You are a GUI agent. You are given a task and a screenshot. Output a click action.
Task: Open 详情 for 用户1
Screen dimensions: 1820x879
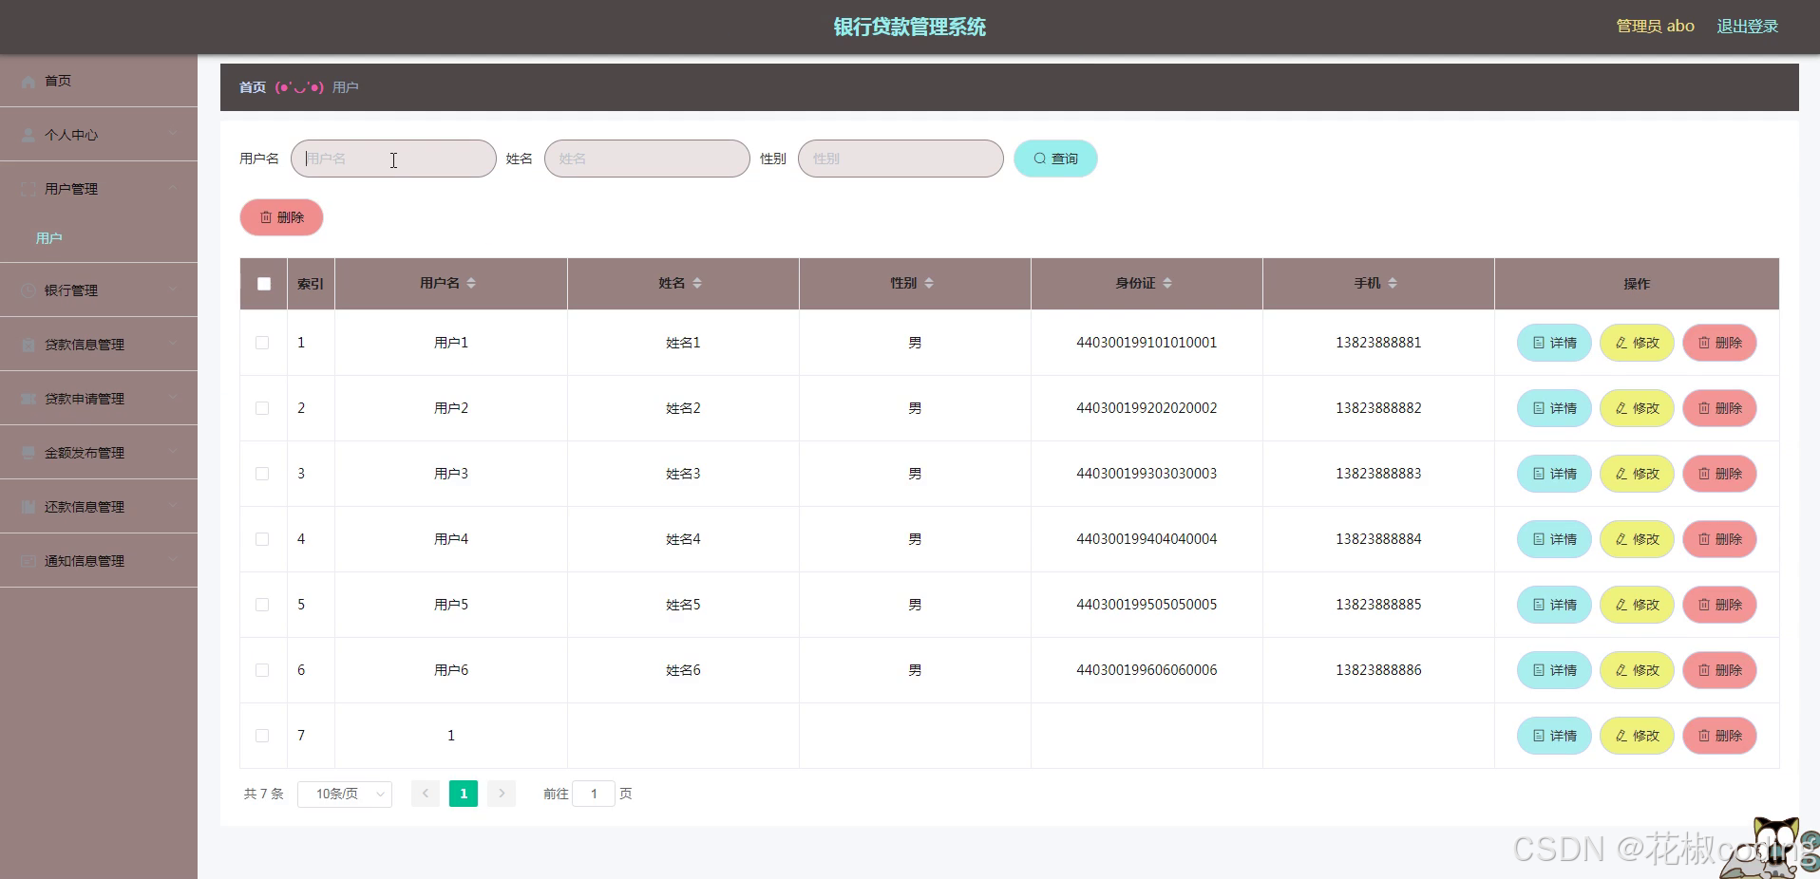point(1554,343)
